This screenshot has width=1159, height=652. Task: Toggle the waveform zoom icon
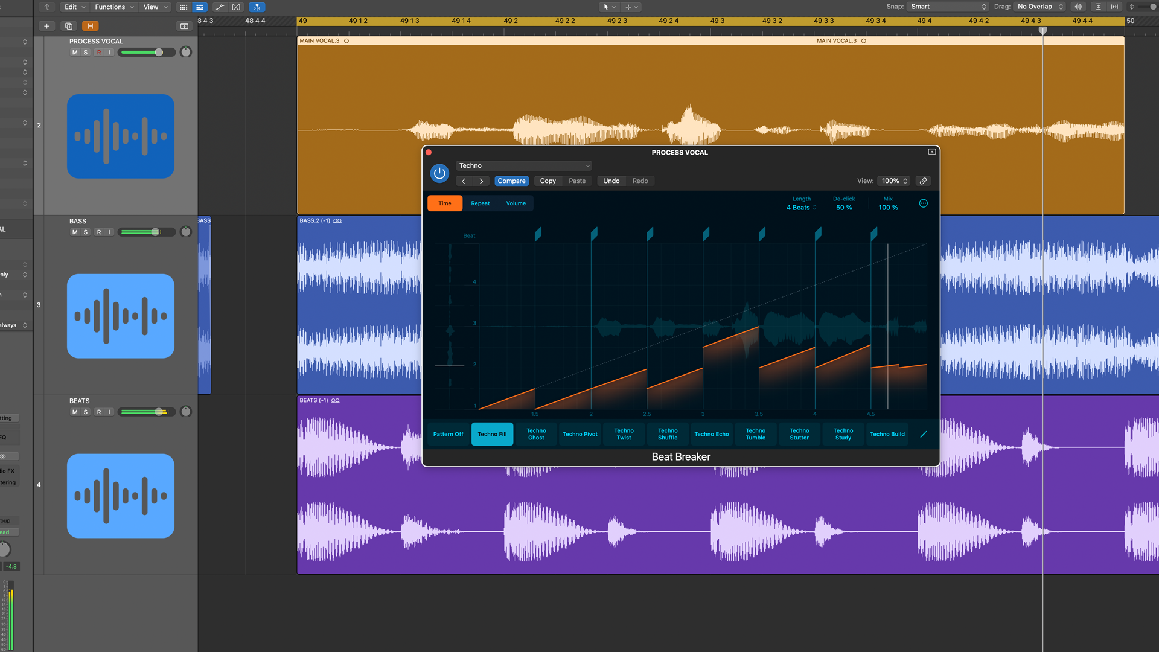[1078, 7]
